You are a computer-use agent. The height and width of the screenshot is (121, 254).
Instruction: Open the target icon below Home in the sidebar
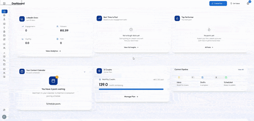coord(4,15)
